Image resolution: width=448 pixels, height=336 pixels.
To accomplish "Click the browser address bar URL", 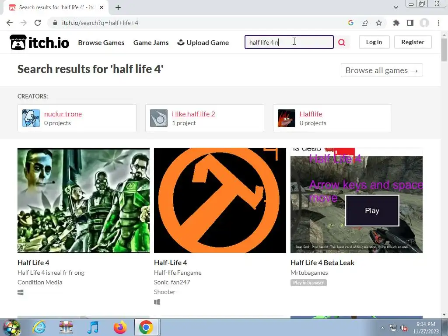I will click(x=100, y=23).
